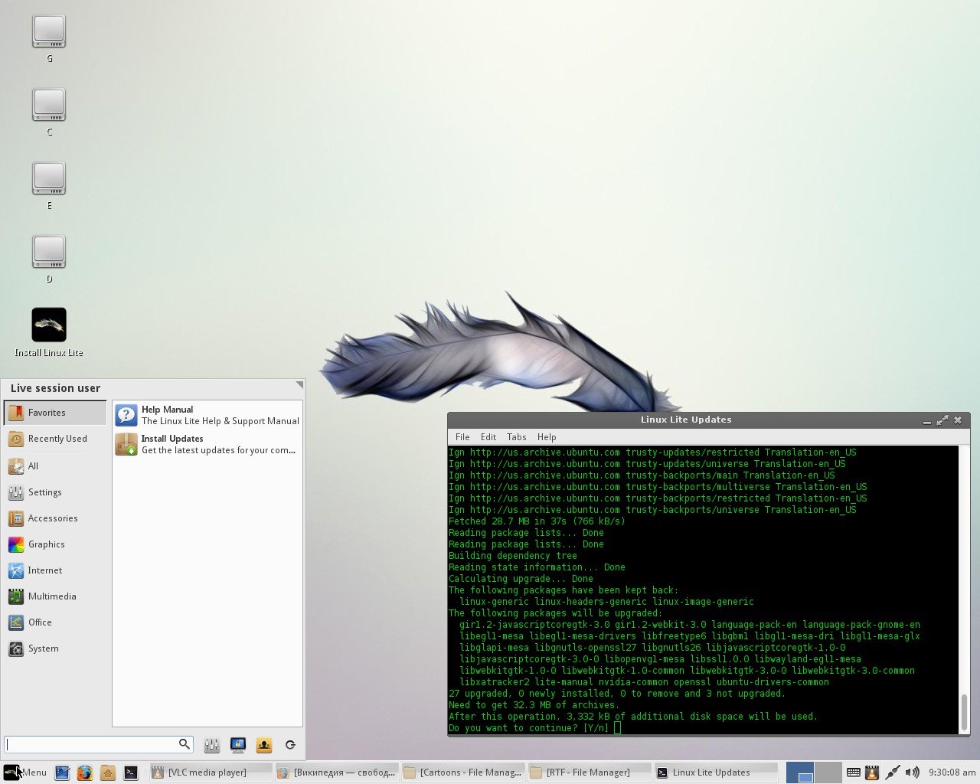This screenshot has height=784, width=980.
Task: Launch Terminal from the panel launcher
Action: coord(131,773)
